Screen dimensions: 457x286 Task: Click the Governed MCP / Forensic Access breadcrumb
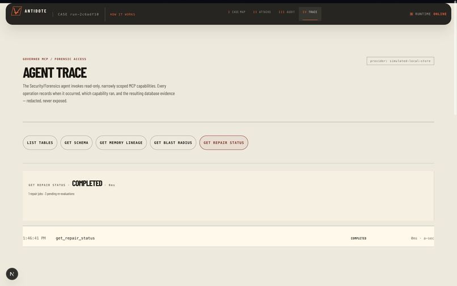pos(54,59)
